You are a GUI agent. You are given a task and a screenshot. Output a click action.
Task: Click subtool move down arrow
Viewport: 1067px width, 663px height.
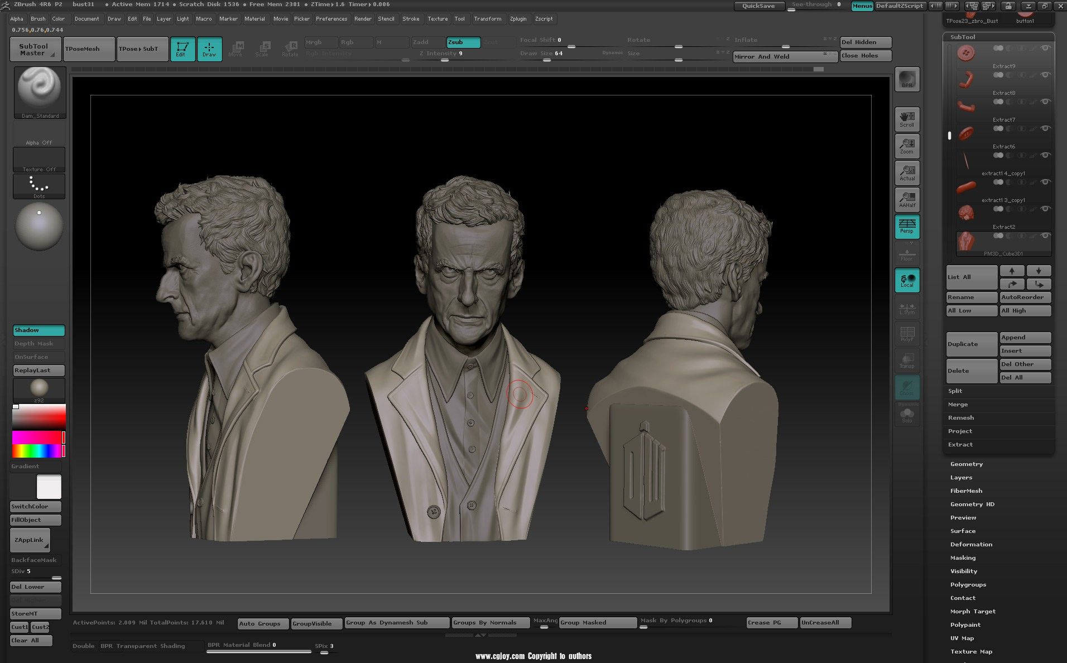[x=1039, y=271]
